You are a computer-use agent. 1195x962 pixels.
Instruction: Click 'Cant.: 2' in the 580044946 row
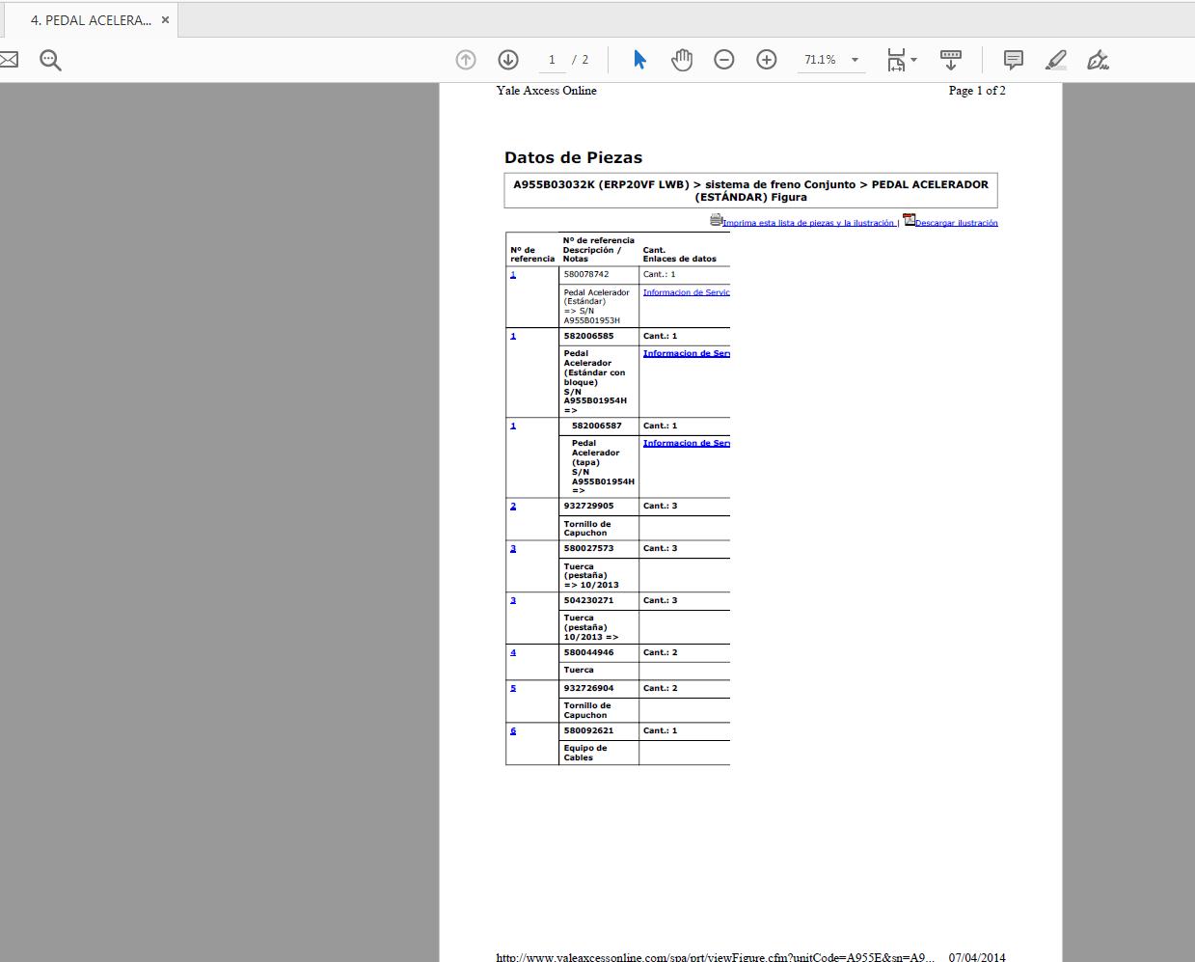[x=661, y=652]
